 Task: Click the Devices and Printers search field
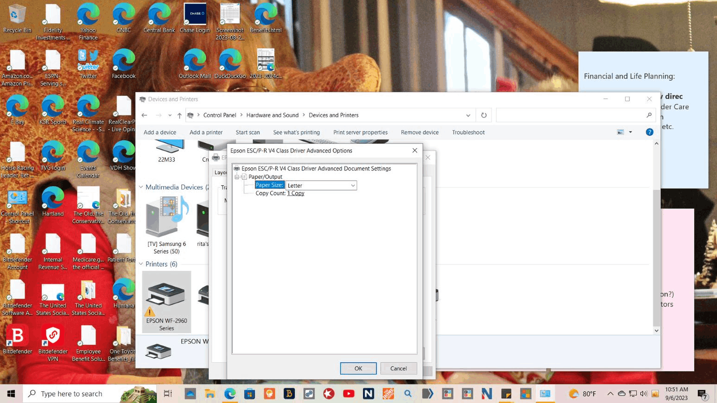(x=576, y=115)
